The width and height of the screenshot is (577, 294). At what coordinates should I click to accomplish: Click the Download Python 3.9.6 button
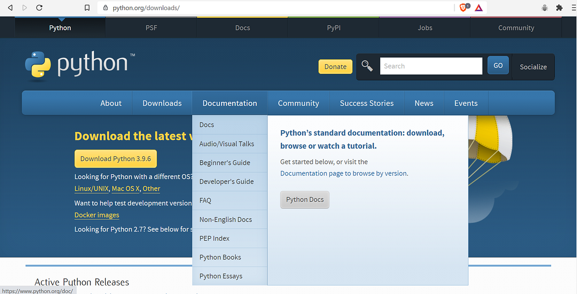(x=115, y=159)
